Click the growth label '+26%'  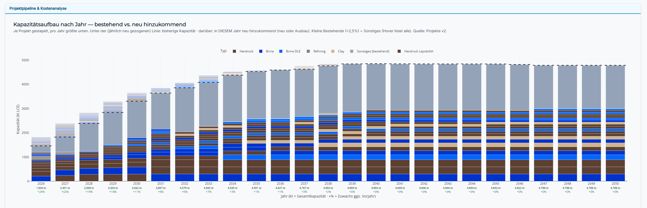[x=41, y=192]
